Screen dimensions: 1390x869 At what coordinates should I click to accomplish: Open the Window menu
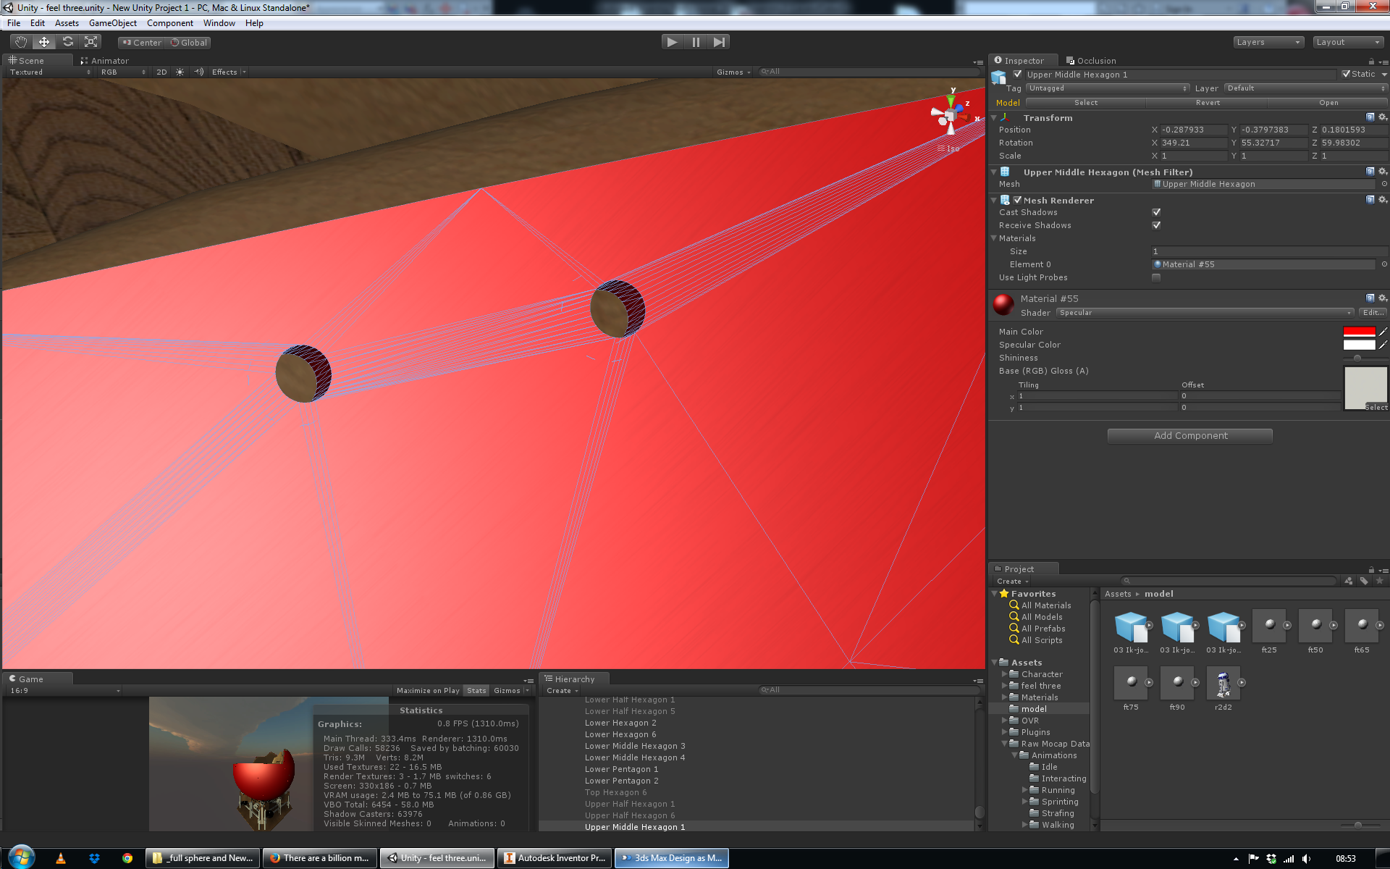[x=219, y=23]
